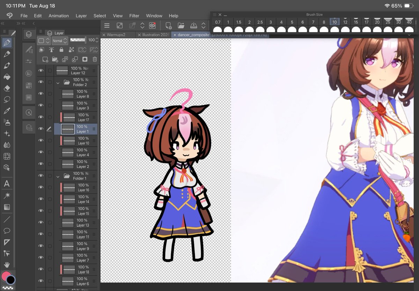Viewport: 419px width, 291px height.
Task: Choose the Gradient tool
Action: 7,207
